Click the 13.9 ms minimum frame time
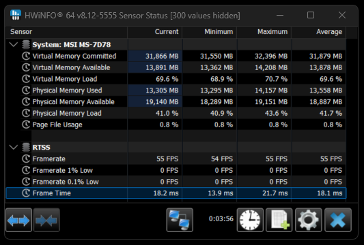 point(221,193)
